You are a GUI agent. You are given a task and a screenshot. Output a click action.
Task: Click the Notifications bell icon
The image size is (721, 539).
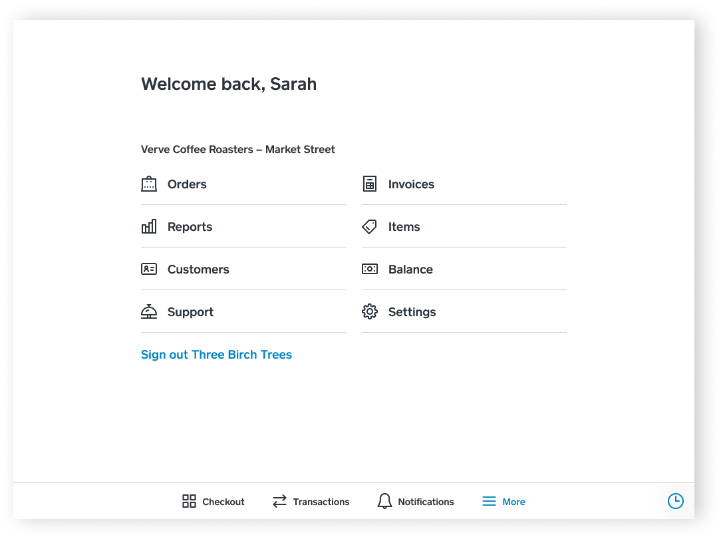point(384,501)
